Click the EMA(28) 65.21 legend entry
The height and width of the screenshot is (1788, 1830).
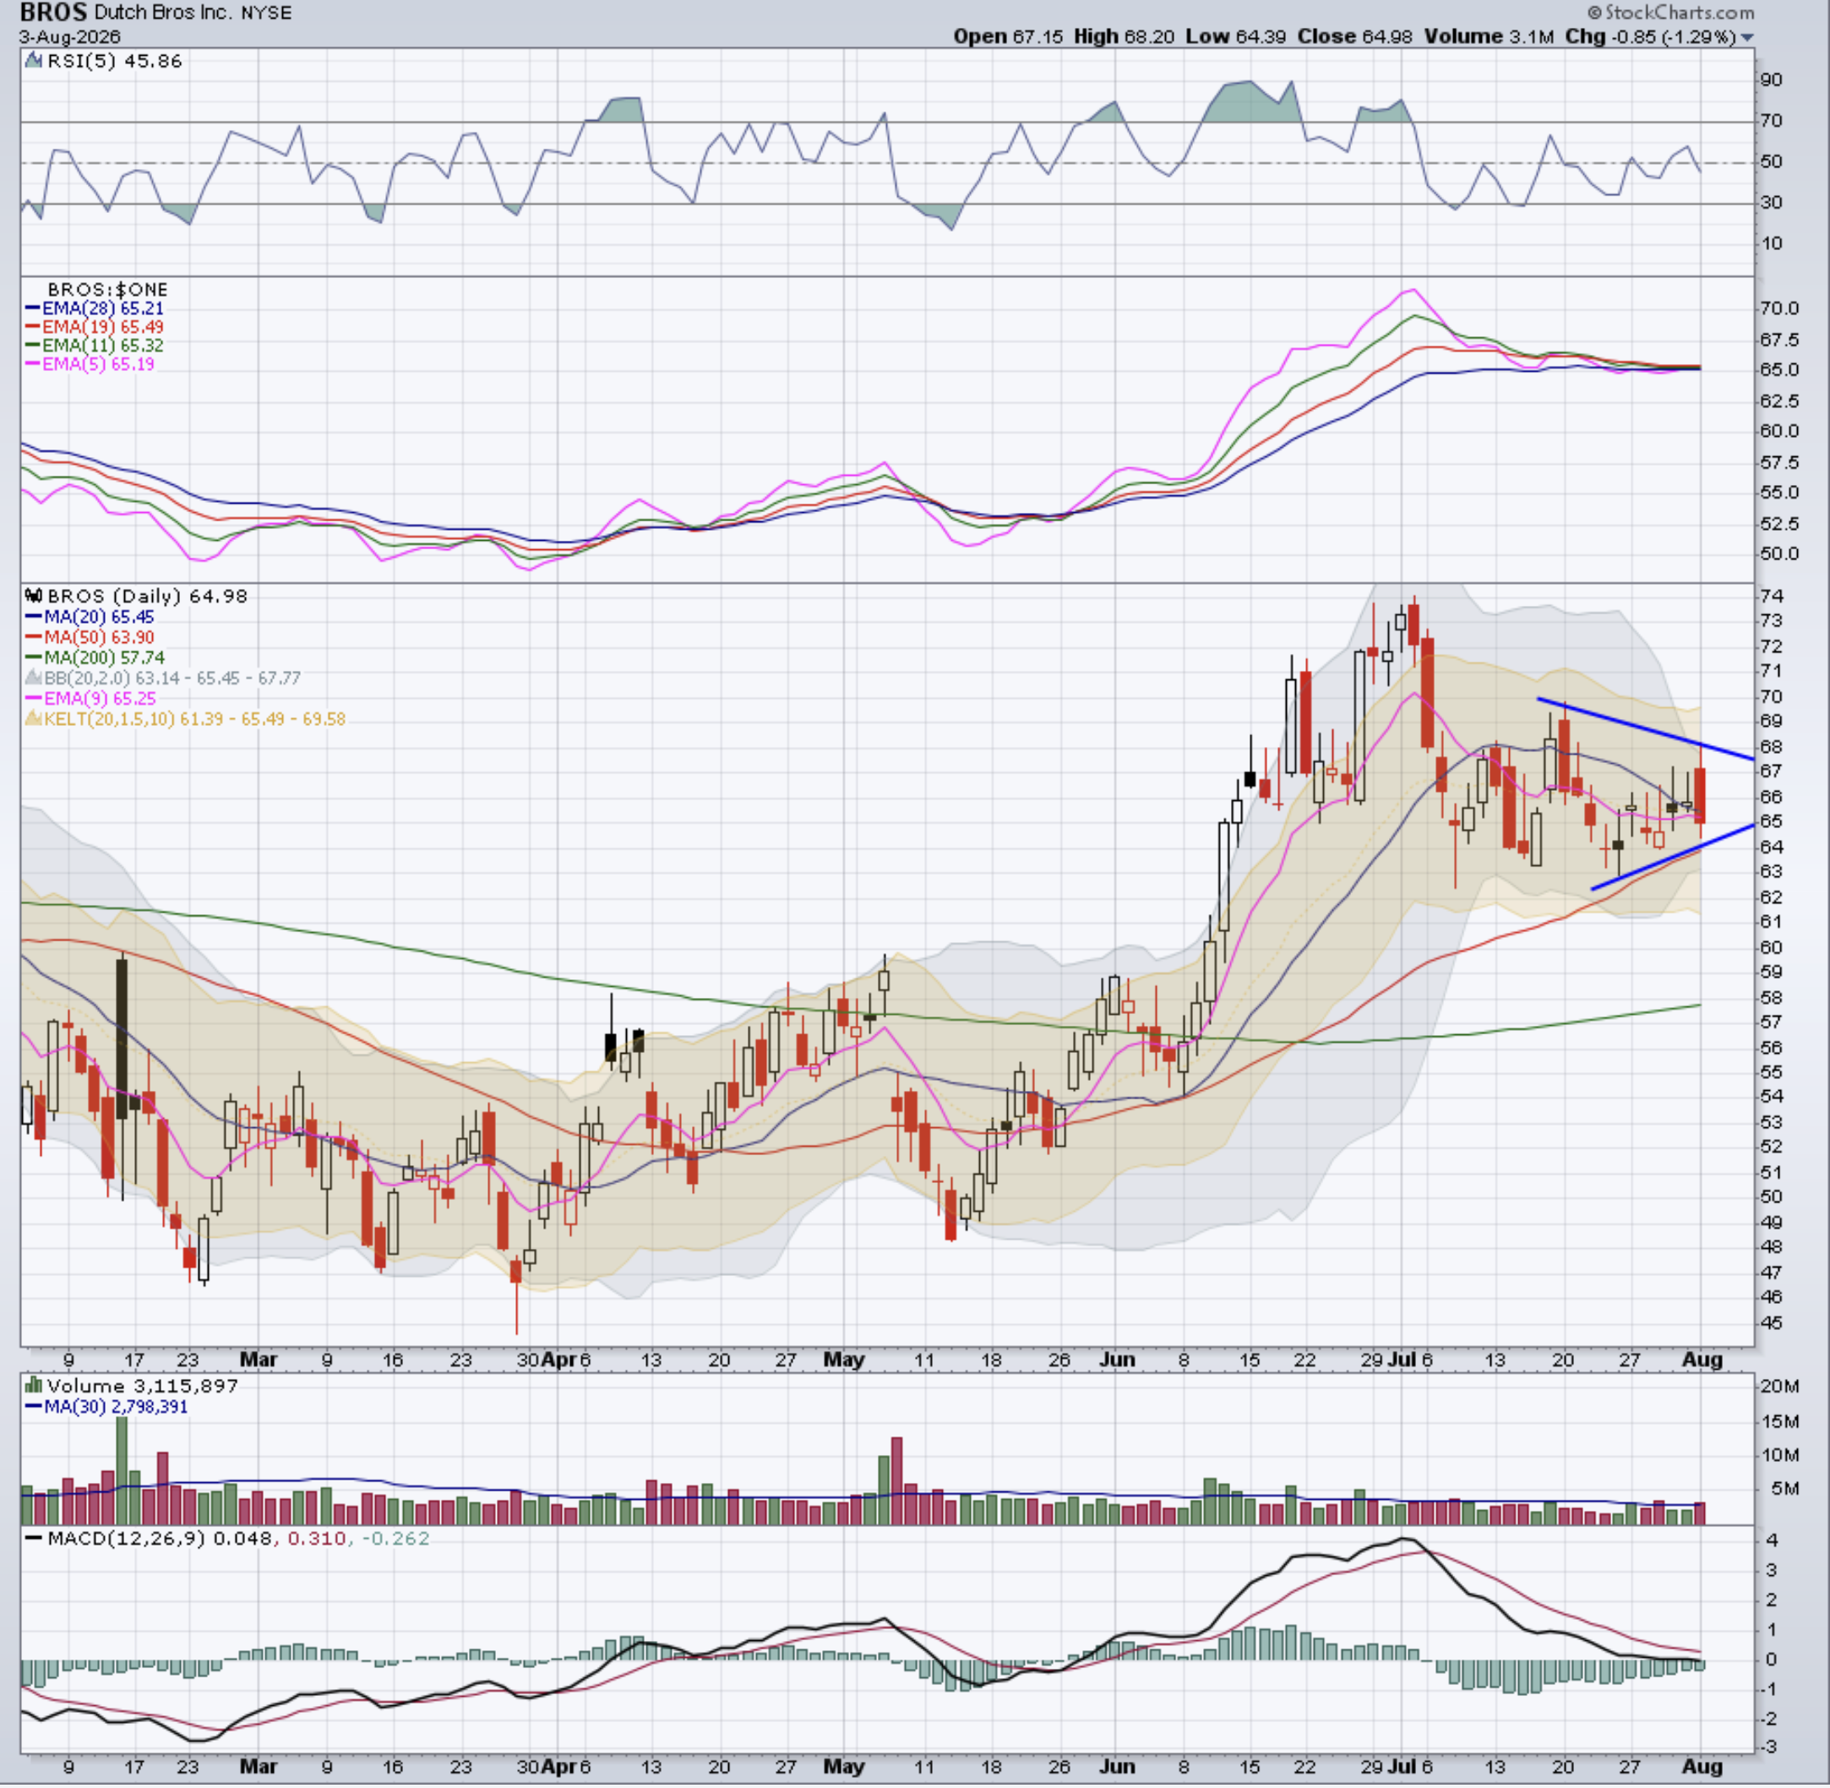tap(95, 308)
